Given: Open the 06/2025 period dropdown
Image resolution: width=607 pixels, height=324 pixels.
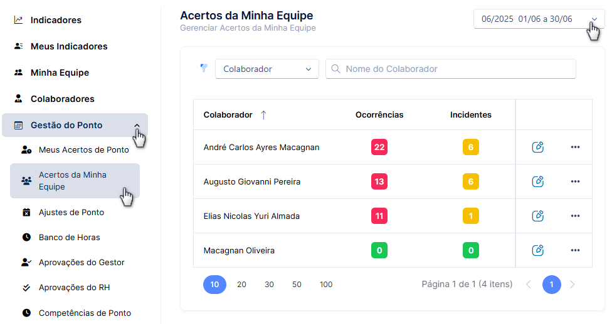Looking at the screenshot, I should [x=539, y=19].
